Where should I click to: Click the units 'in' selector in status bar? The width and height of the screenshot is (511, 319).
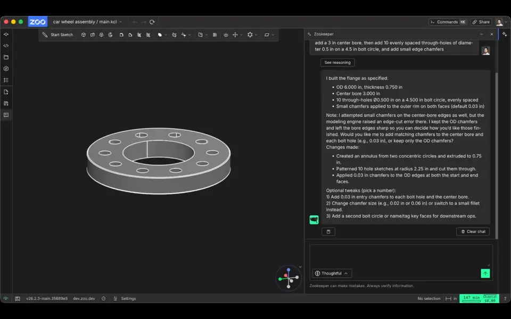coord(451,298)
